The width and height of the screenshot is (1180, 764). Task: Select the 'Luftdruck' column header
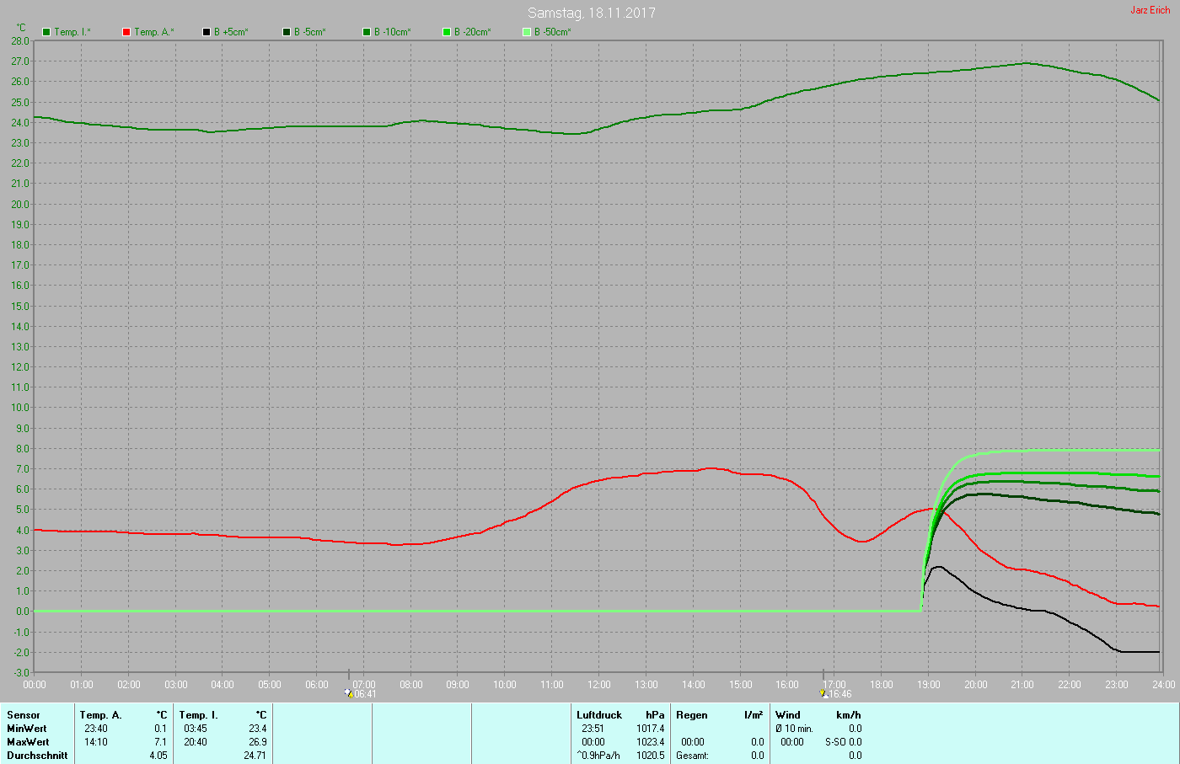599,715
